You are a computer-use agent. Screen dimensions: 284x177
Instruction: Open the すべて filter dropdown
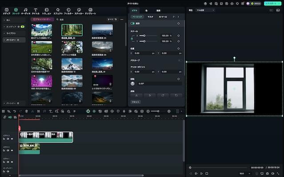[111, 19]
